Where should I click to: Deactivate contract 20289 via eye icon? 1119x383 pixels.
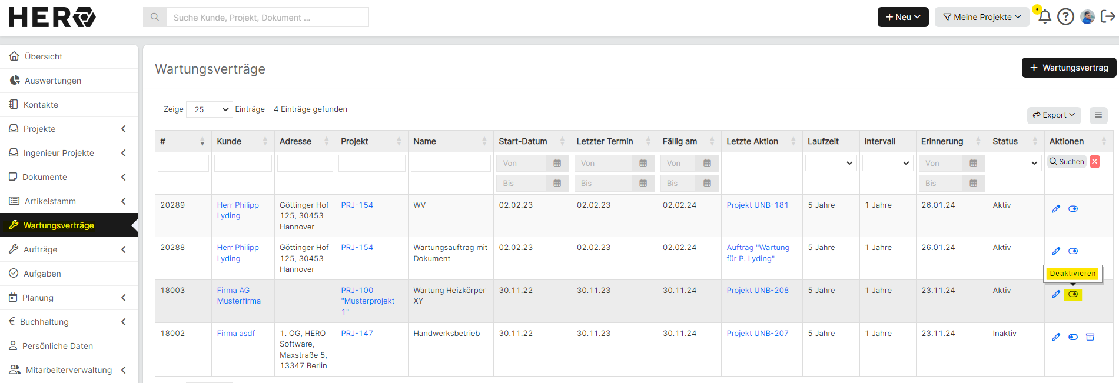(x=1073, y=209)
